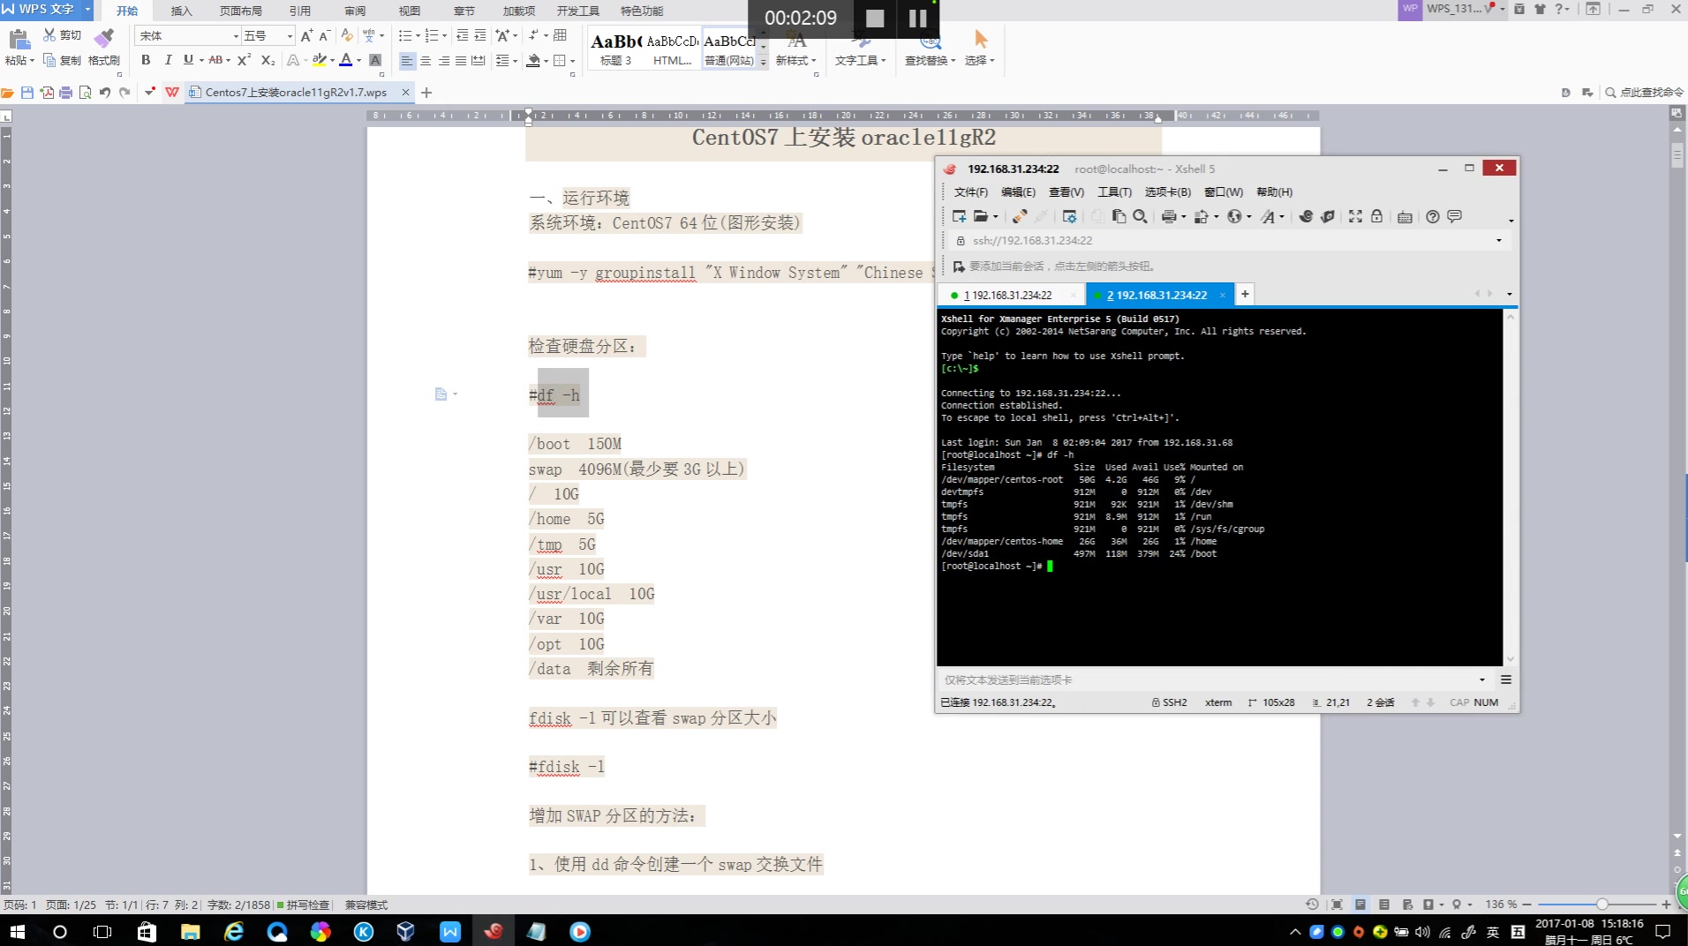Decrease font size with A- icon
Viewport: 1688px width, 946px height.
click(x=324, y=35)
